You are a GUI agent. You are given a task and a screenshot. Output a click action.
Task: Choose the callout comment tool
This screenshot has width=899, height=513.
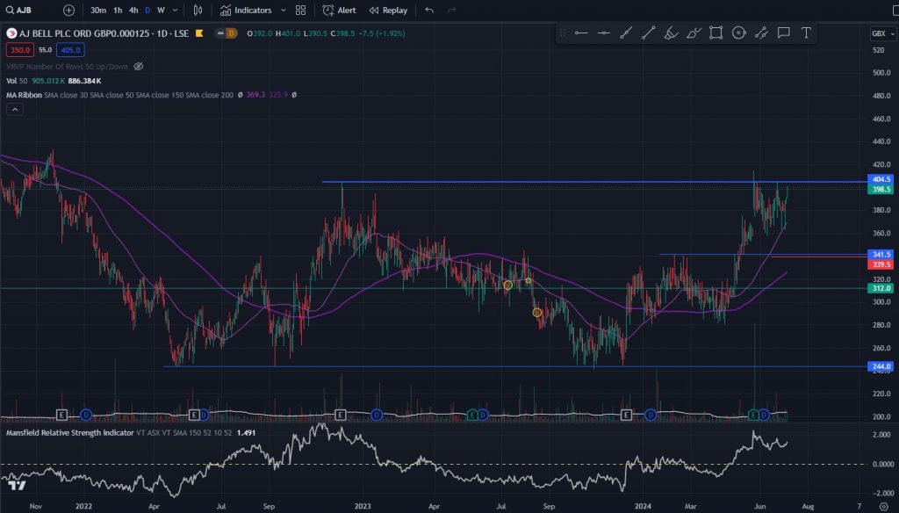tap(783, 33)
